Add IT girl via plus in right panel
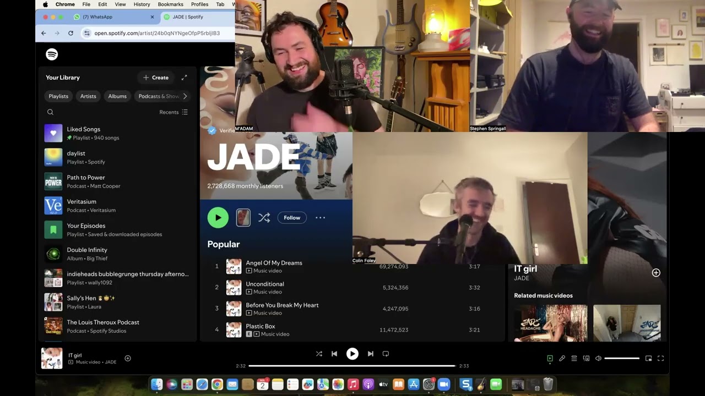The image size is (705, 396). [656, 273]
